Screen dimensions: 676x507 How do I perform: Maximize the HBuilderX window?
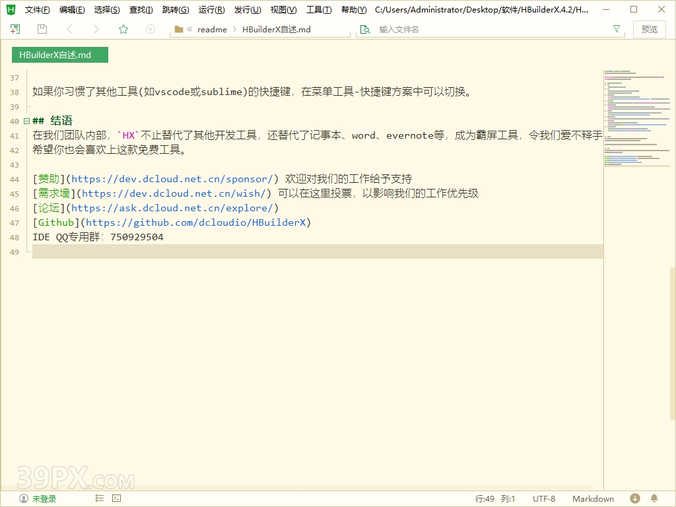coord(634,9)
